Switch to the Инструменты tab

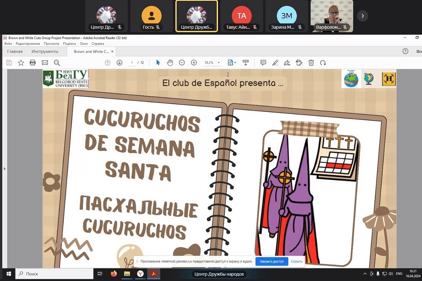pyautogui.click(x=45, y=51)
